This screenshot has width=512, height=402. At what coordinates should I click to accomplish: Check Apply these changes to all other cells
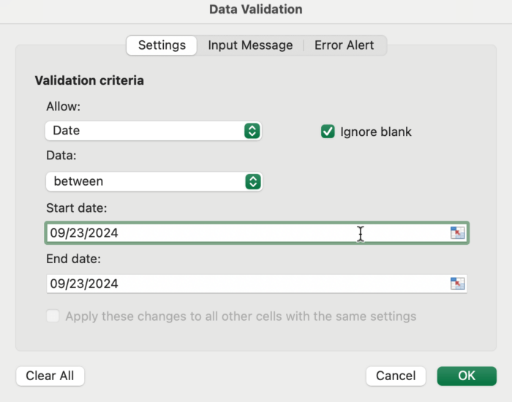pos(53,316)
